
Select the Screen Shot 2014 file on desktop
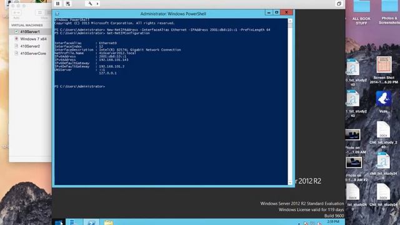pyautogui.click(x=384, y=70)
